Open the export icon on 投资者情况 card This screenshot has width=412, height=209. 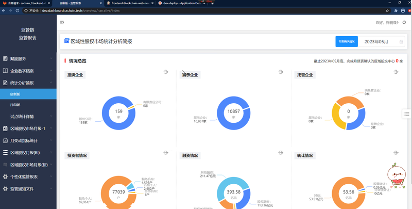tap(166, 153)
